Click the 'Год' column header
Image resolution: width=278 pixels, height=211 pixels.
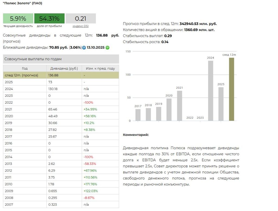coord(25,68)
